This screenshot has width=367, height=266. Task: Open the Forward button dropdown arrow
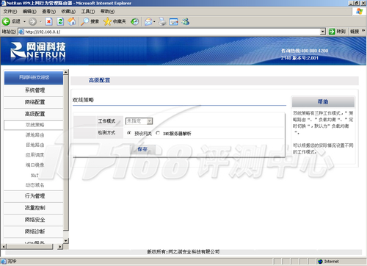40,21
